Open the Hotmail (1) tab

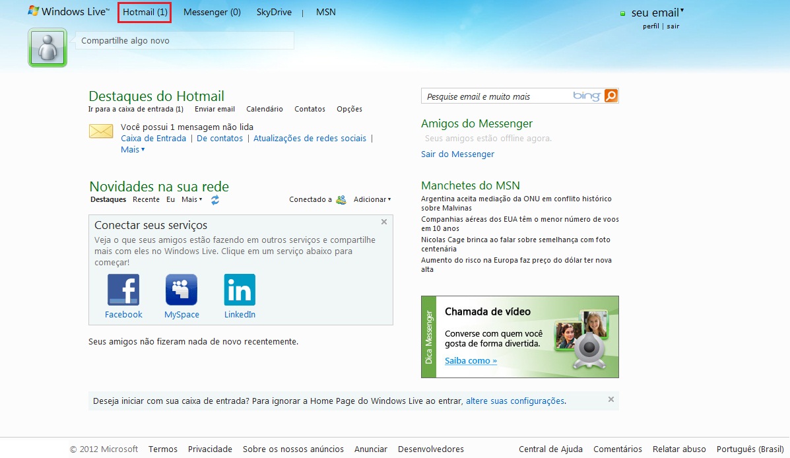point(145,12)
